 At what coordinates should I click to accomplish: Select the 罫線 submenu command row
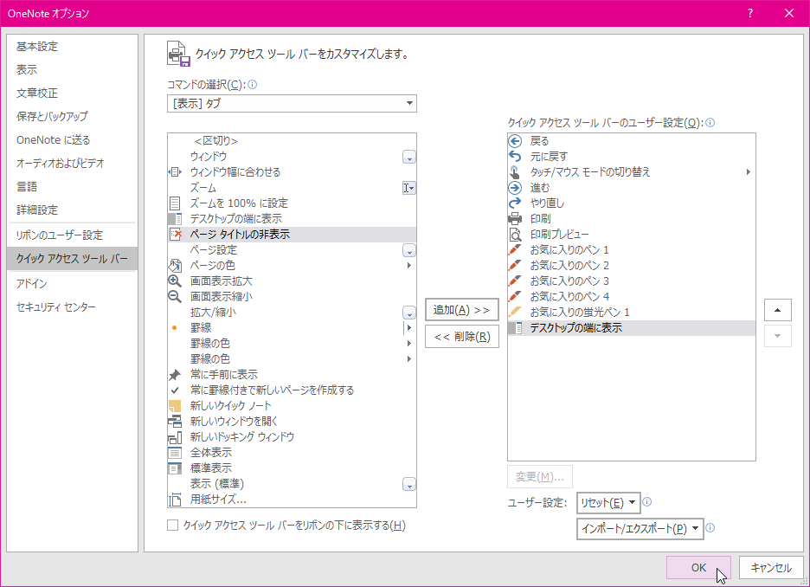point(292,328)
